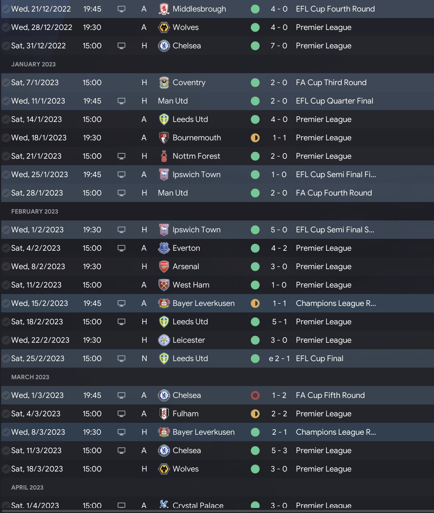
Task: Open the EFL Cup Final competition link
Action: [319, 359]
